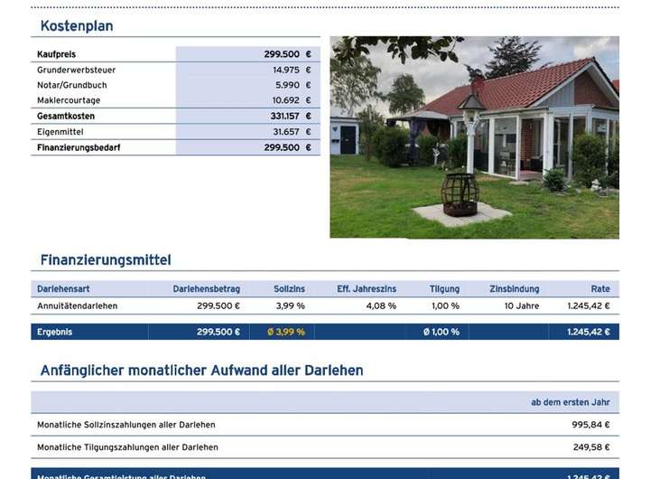Select Monatliche Sollzinszahlungen aller Darlehen label
650x479 pixels.
click(x=126, y=425)
